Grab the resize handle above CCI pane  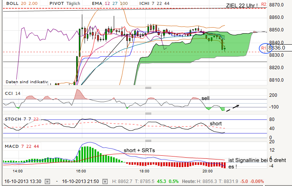tap(148, 88)
